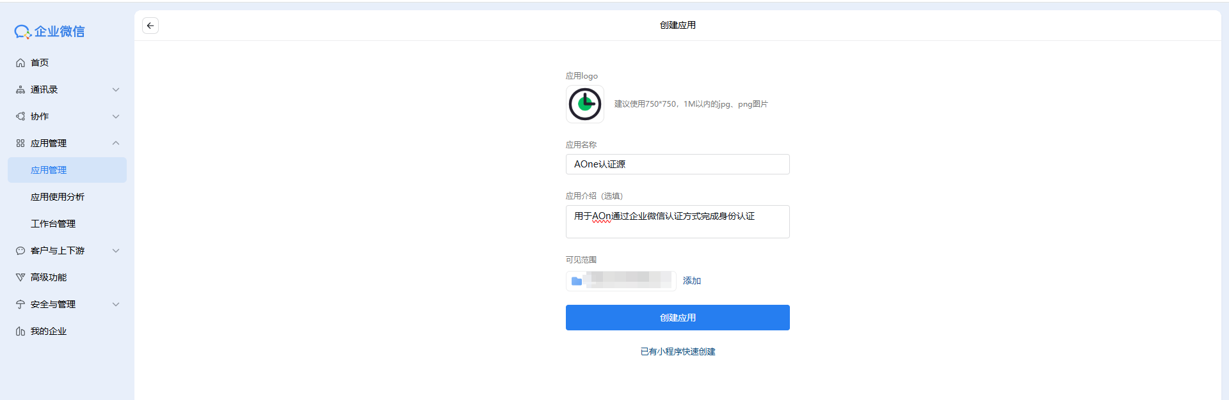Expand the 通讯录 chevron
Viewport: 1229px width, 400px height.
pyautogui.click(x=116, y=89)
